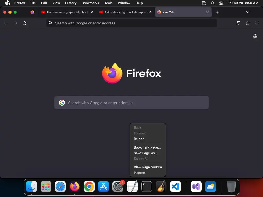Open Finder from the Dock

pyautogui.click(x=32, y=186)
